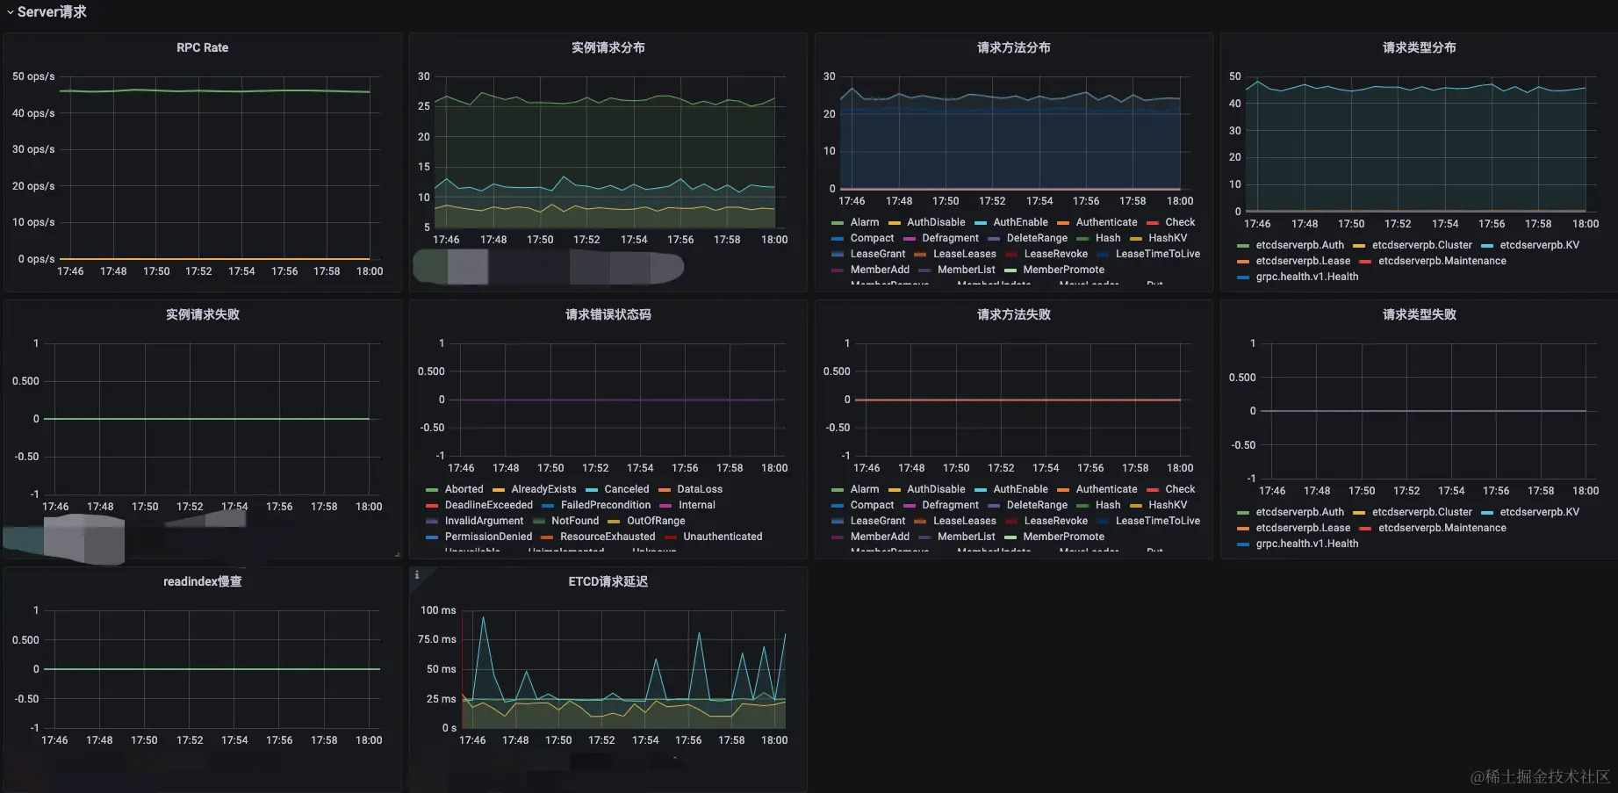
Task: Toggle Alarm series in 请求方法分布 legend
Action: point(864,222)
